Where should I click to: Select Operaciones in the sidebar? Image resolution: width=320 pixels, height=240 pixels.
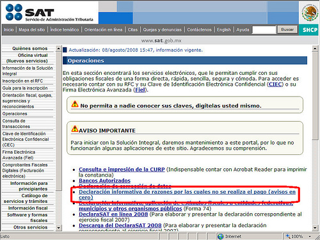[x=15, y=113]
